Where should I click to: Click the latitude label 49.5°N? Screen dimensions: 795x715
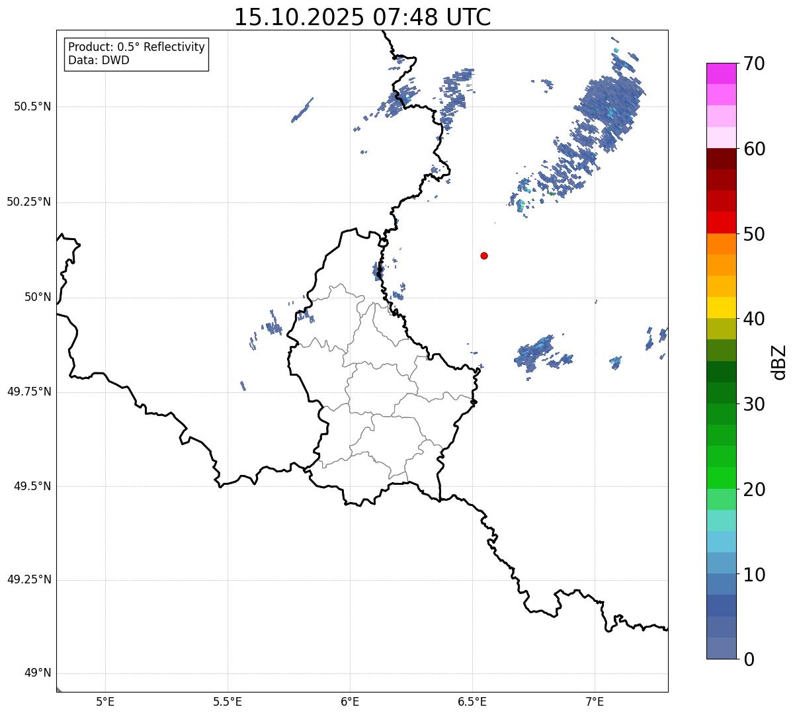pos(32,486)
